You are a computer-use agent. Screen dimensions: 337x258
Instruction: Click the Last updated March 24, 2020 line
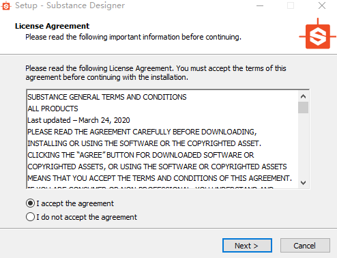pos(78,120)
